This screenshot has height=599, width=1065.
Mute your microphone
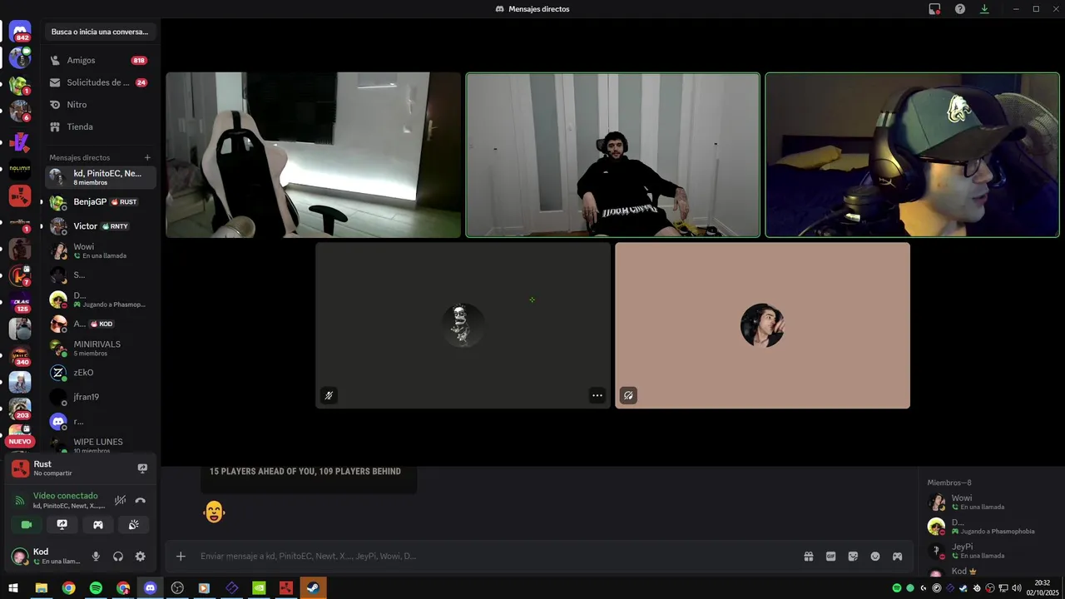coord(96,557)
